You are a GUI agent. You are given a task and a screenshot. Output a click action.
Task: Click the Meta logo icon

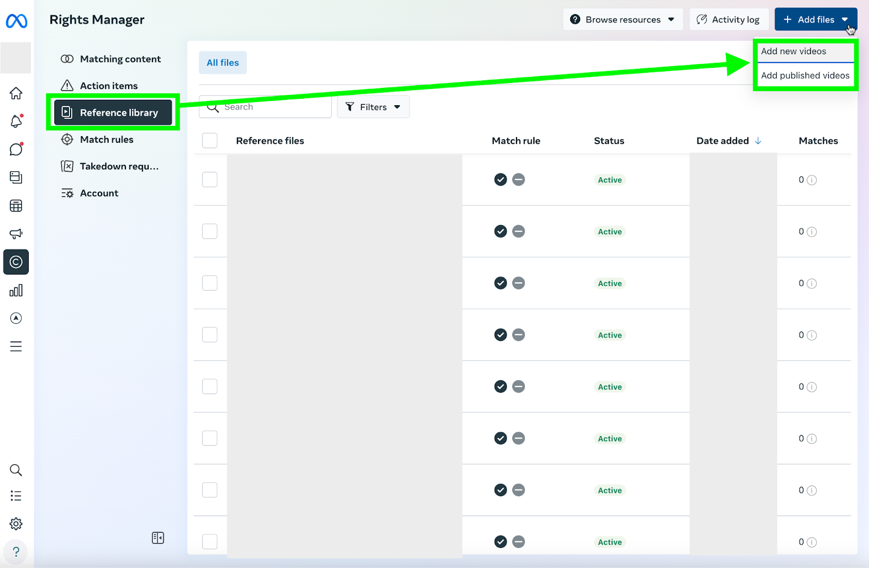pos(16,21)
